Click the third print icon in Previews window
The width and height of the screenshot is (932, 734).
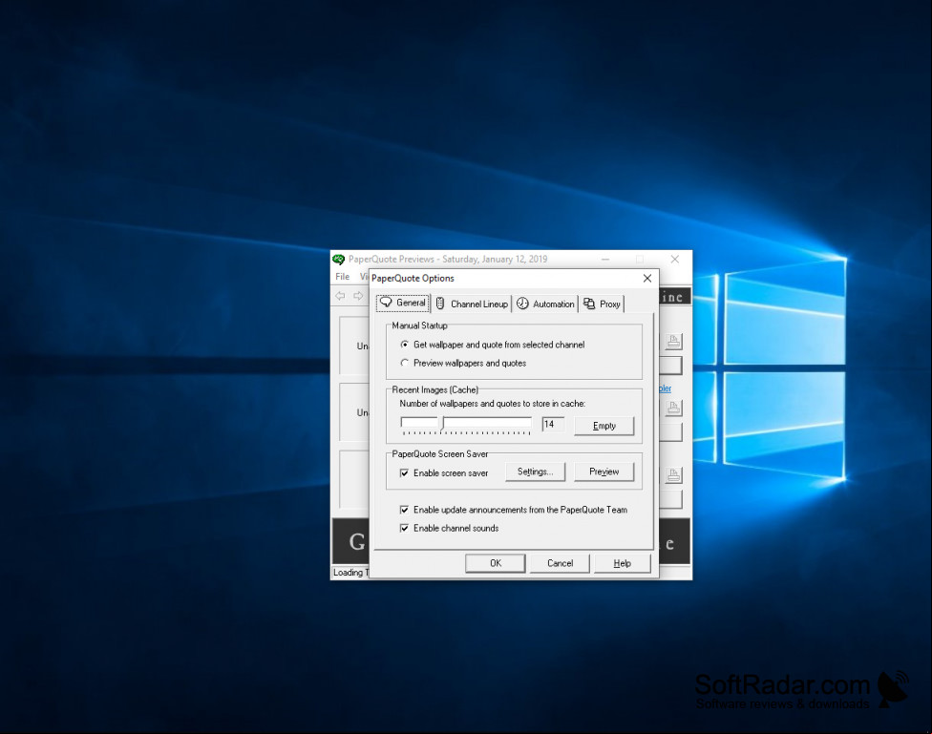[673, 475]
